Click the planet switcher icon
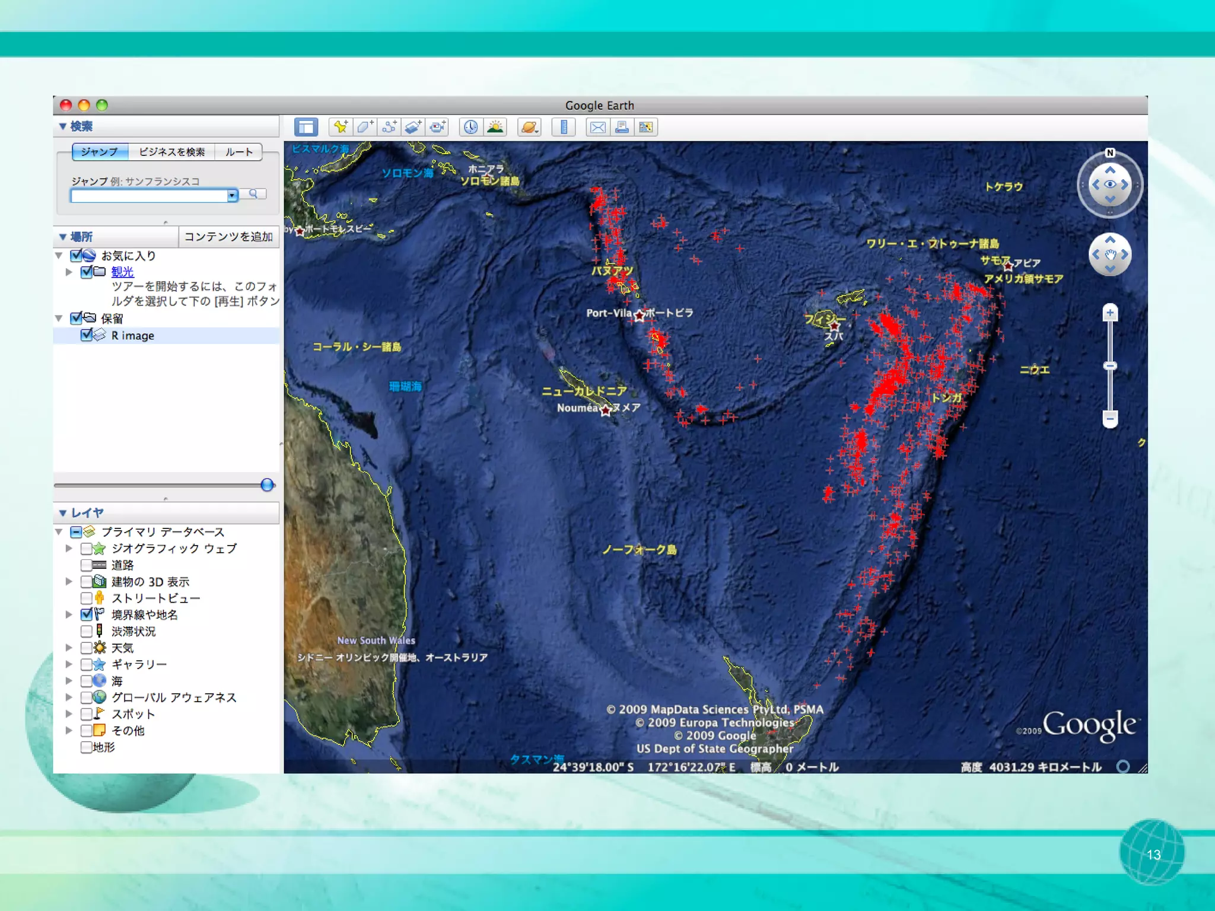 [529, 127]
